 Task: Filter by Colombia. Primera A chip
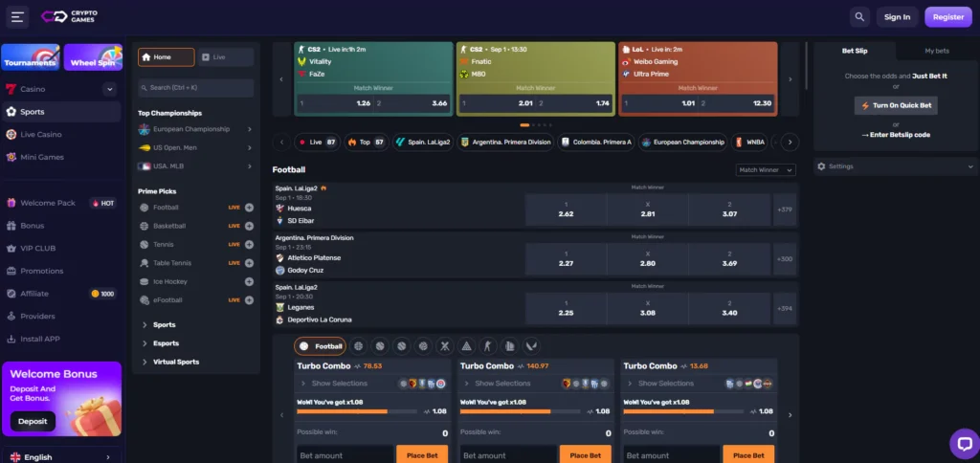pyautogui.click(x=597, y=143)
